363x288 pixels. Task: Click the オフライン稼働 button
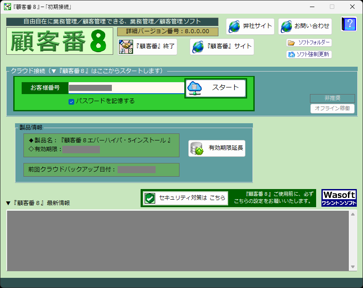pyautogui.click(x=332, y=109)
